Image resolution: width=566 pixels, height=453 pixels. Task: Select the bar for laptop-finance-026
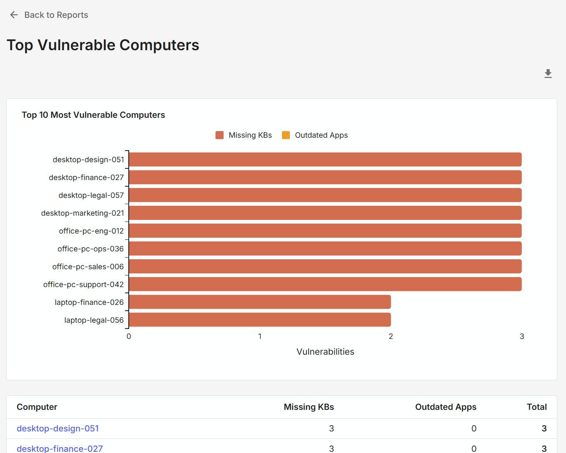(x=260, y=302)
